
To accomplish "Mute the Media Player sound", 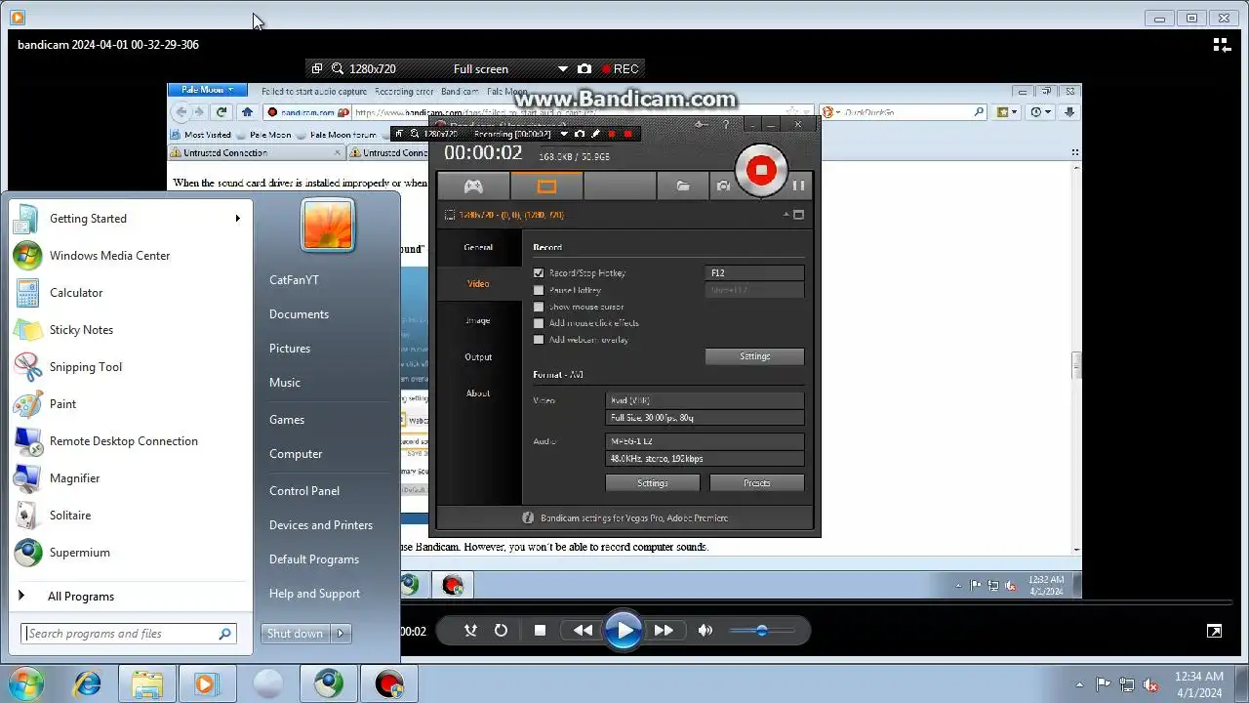I will pos(705,631).
